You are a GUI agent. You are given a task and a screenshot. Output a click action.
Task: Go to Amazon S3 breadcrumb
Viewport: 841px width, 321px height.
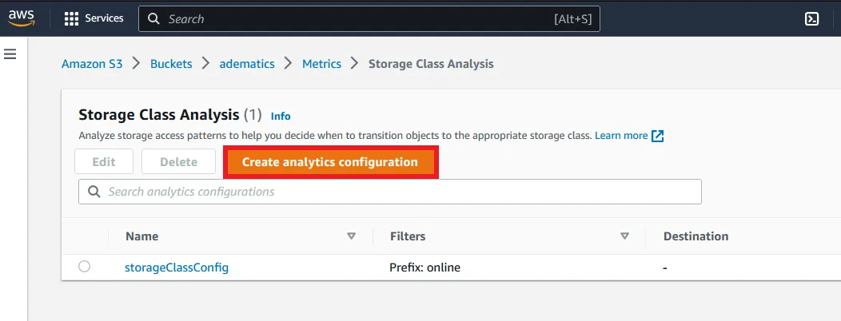[92, 64]
